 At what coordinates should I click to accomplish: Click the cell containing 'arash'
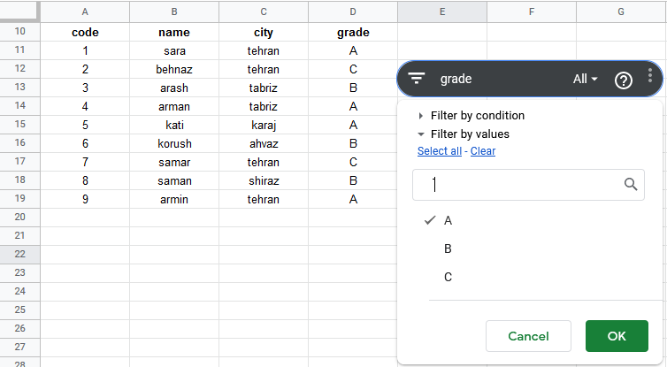click(174, 88)
